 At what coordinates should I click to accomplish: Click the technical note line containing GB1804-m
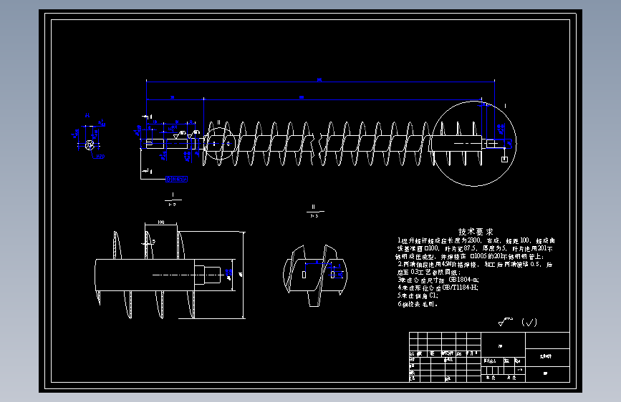438,280
